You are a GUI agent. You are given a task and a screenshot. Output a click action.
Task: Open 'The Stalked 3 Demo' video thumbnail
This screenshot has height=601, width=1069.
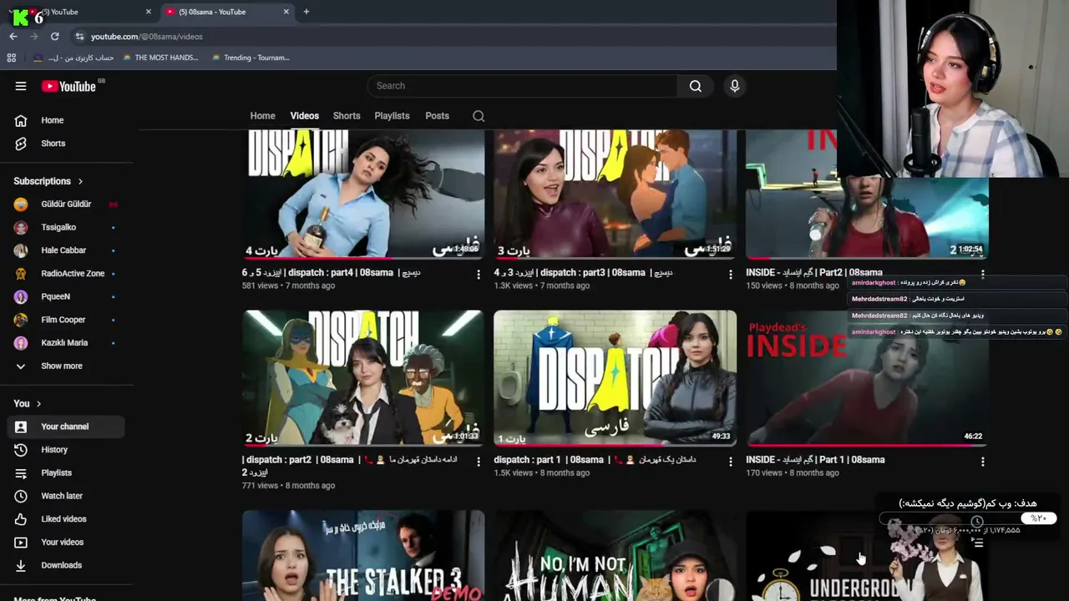click(x=363, y=556)
